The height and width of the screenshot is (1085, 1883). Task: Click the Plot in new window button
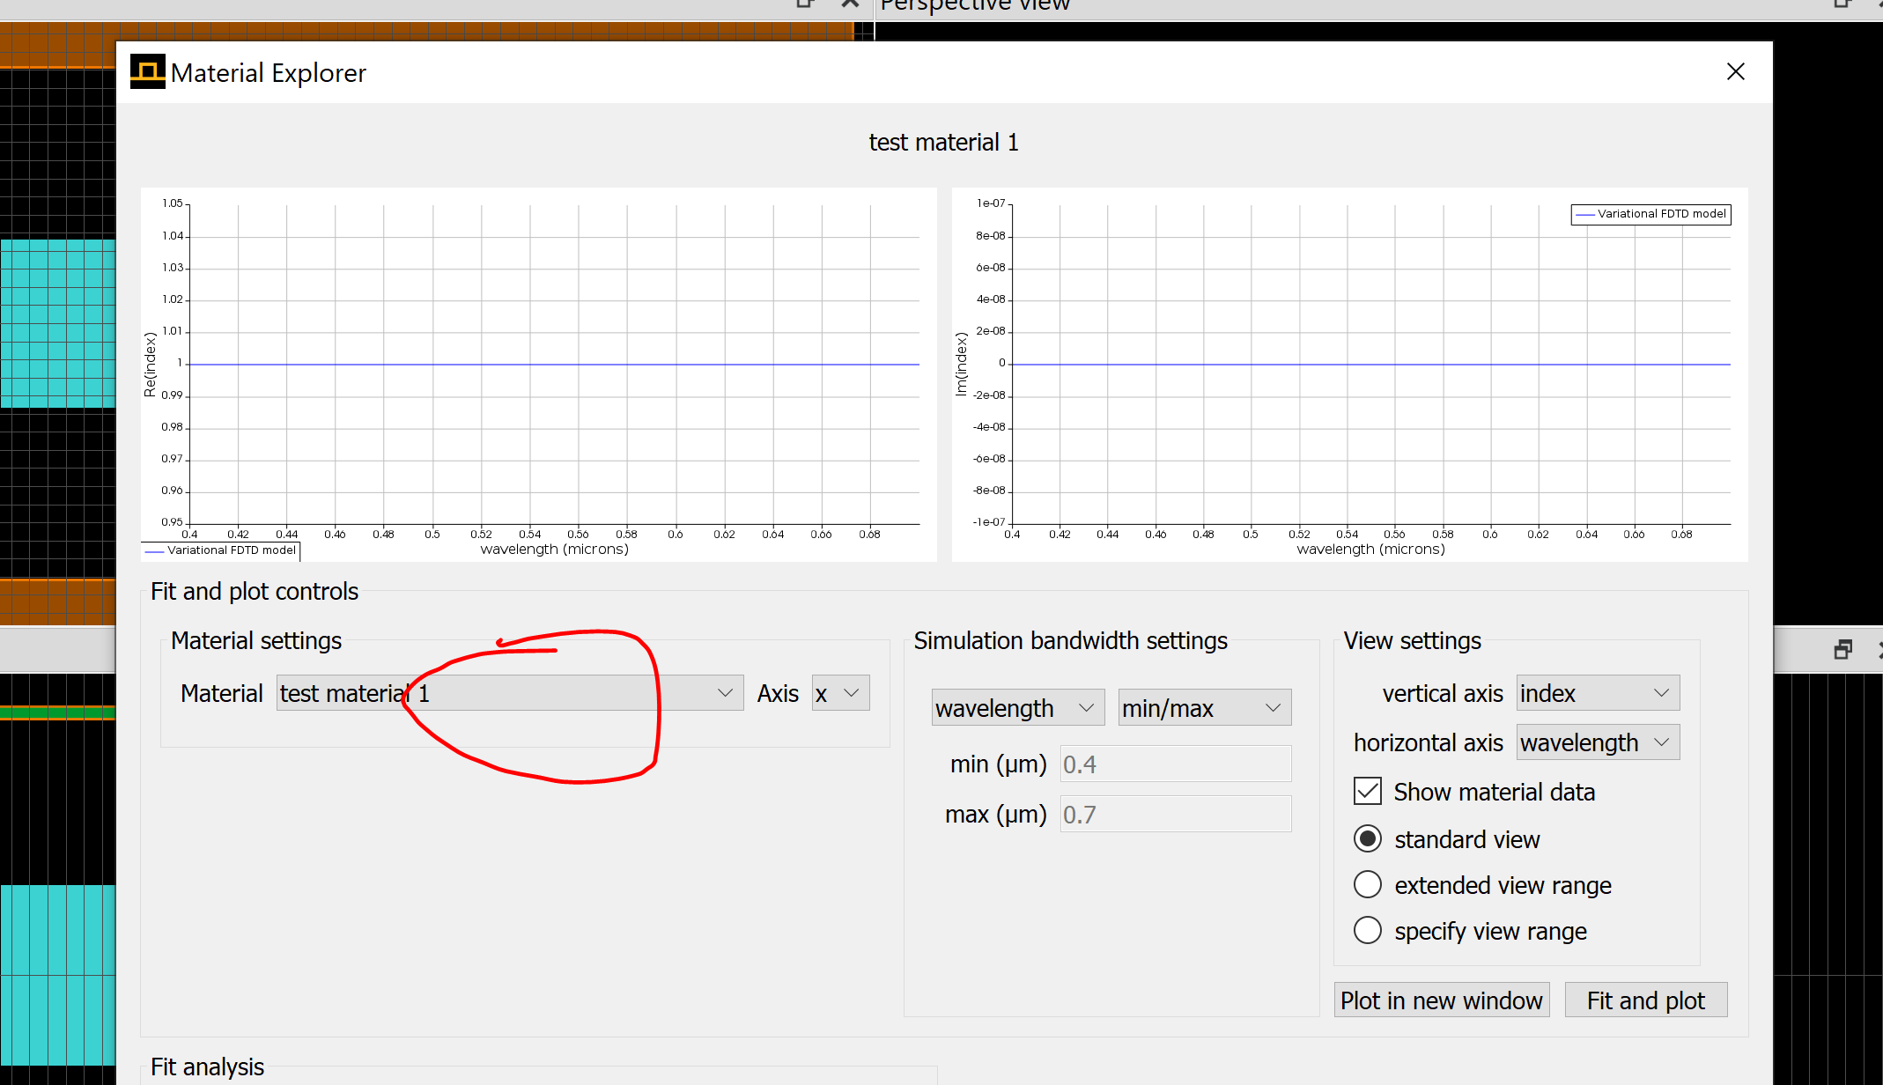point(1442,1000)
